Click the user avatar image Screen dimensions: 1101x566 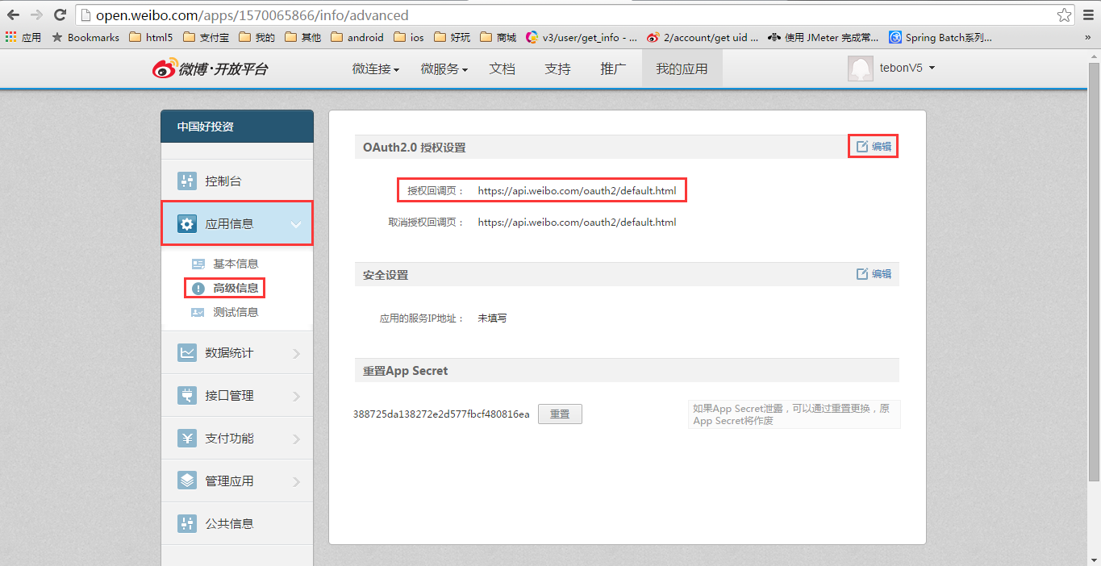861,69
